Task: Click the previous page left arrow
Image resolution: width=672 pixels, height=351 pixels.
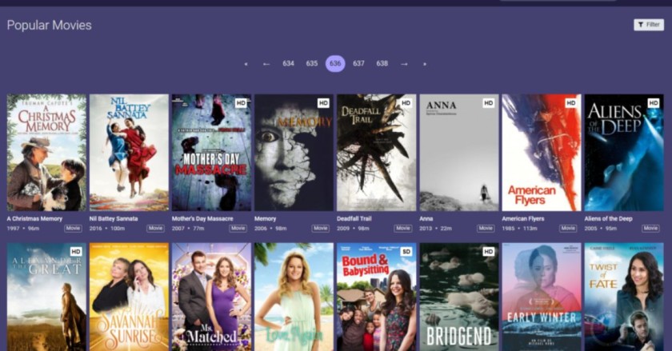Action: pos(266,64)
